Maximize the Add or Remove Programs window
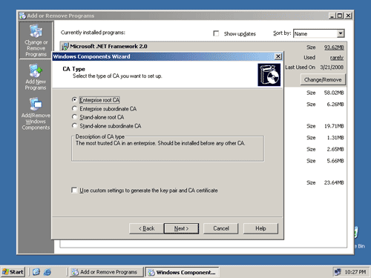Viewport: 371px width, 278px height. coord(340,16)
